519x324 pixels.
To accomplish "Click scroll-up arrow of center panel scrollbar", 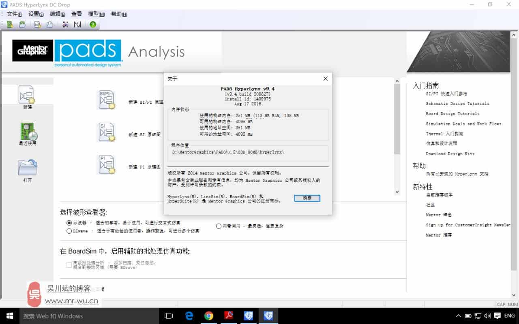I will point(397,81).
